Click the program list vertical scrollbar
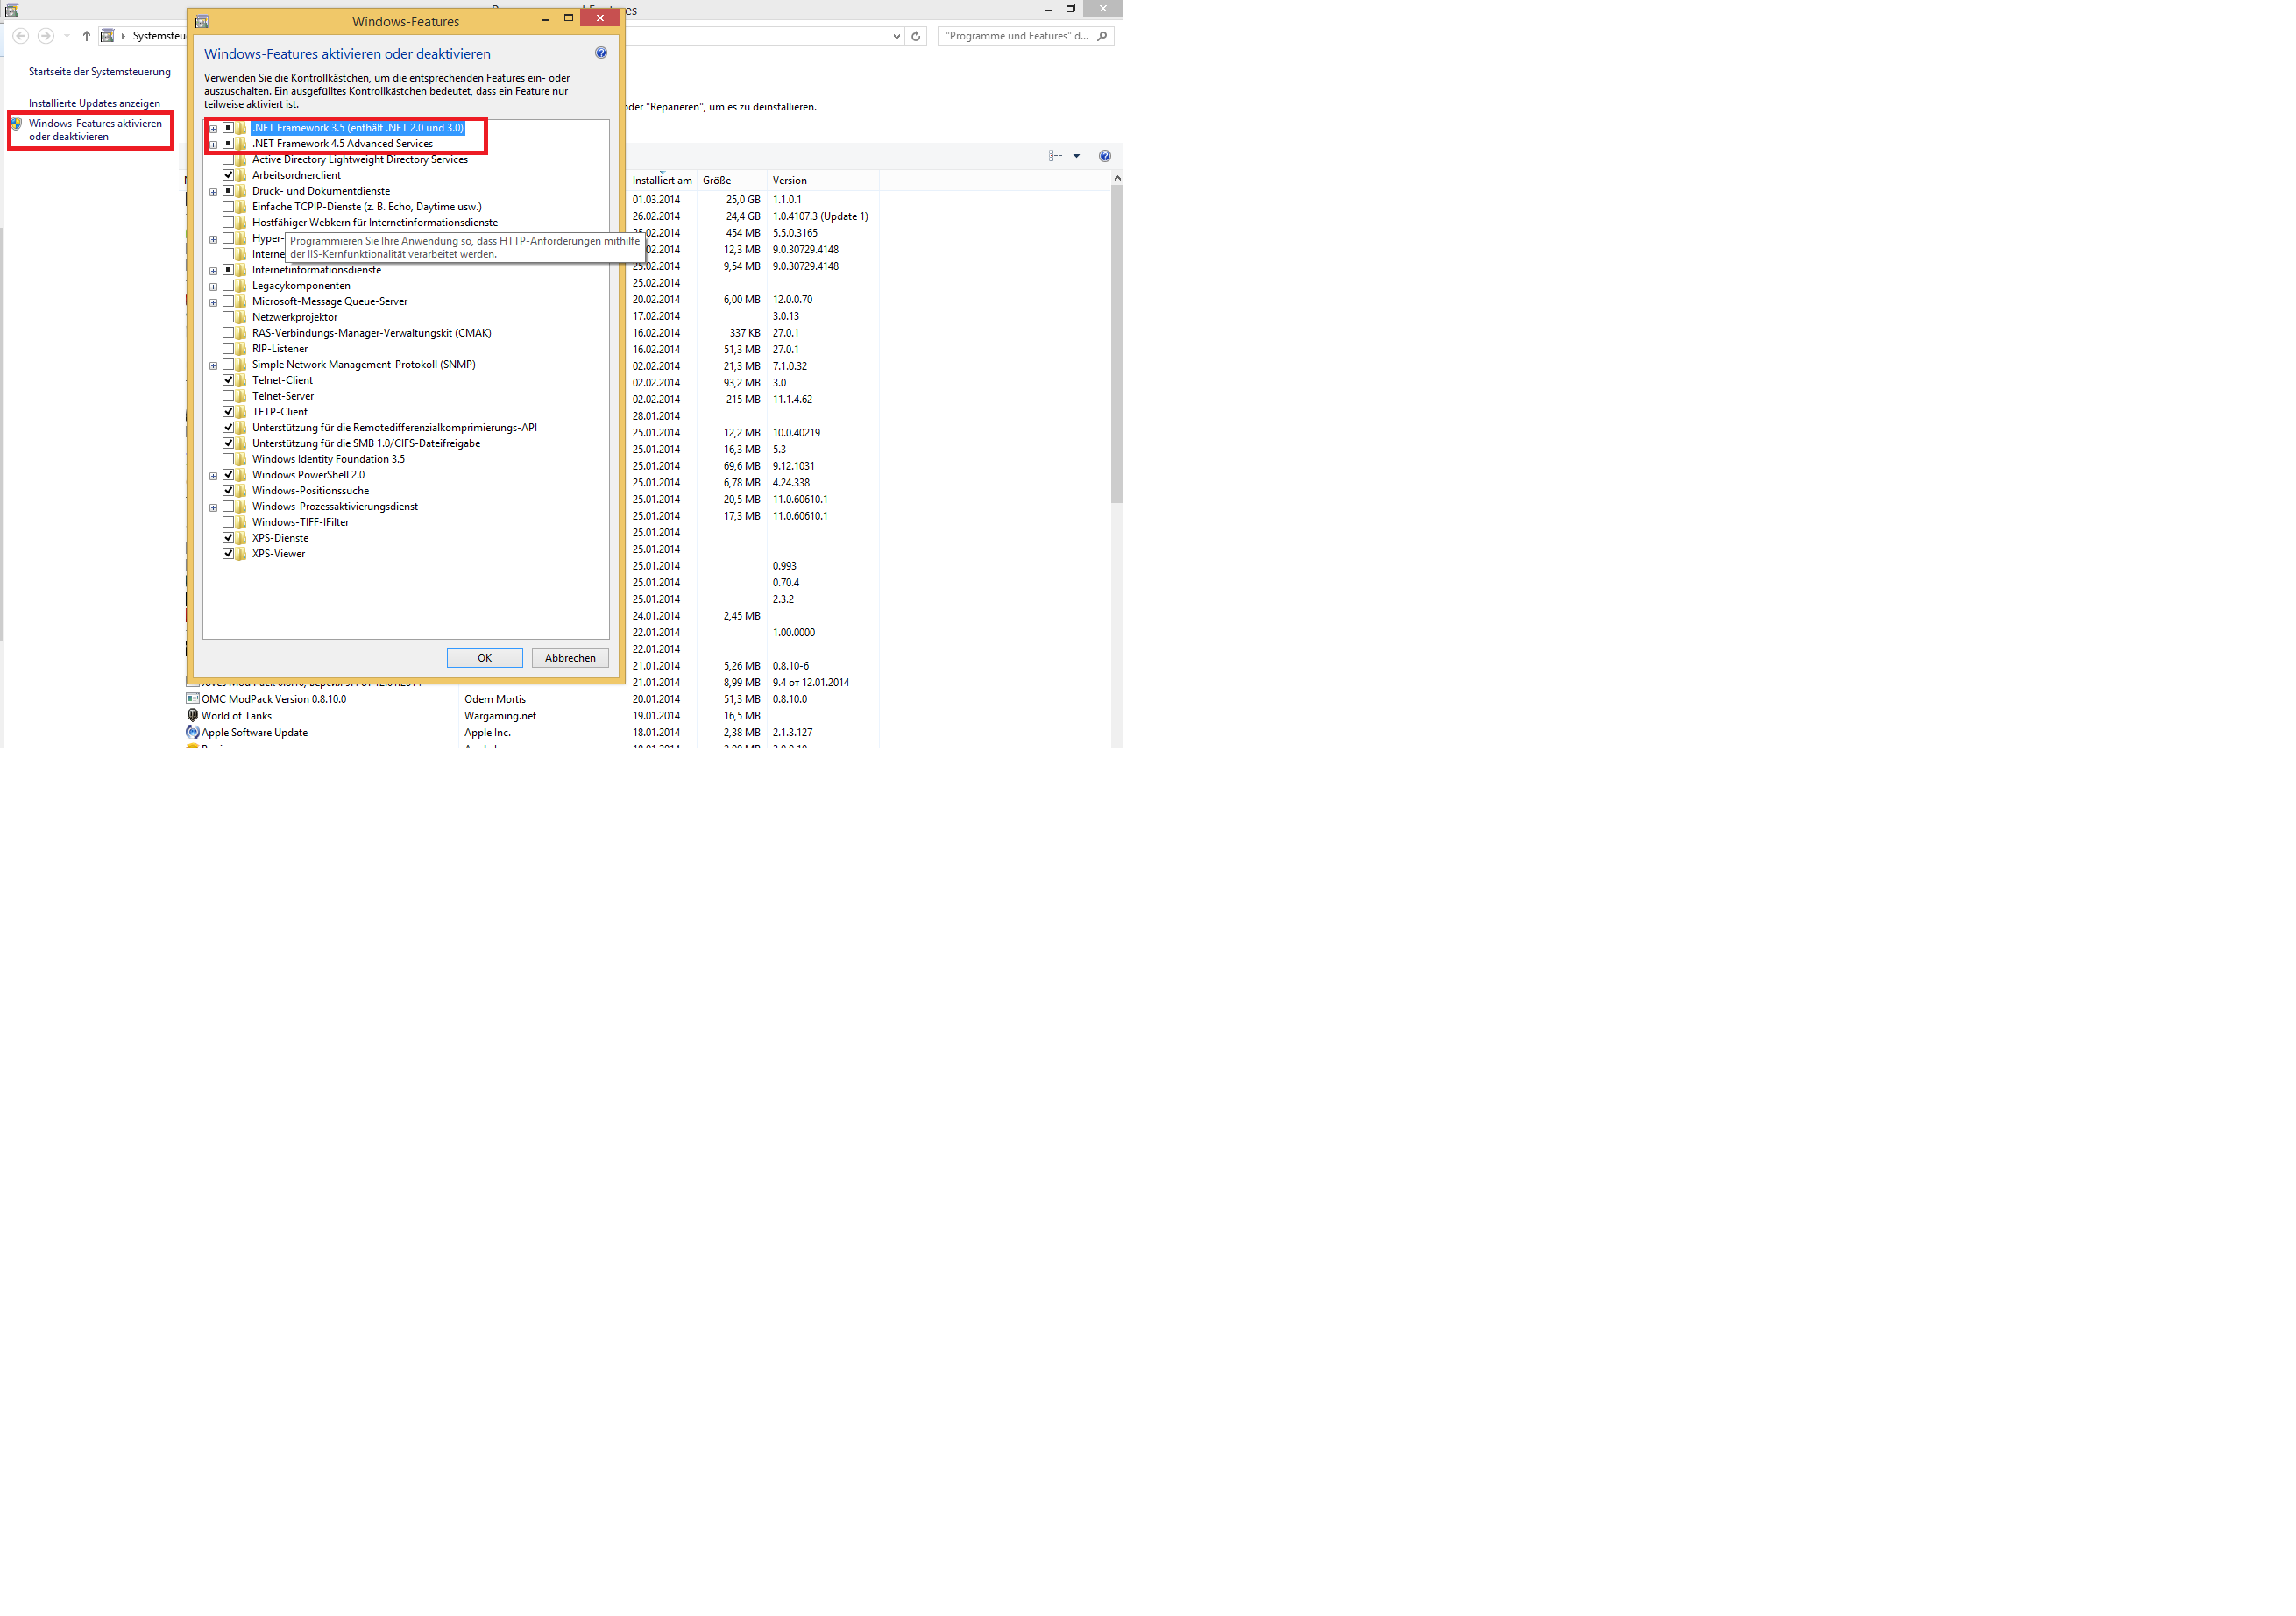 (1116, 345)
